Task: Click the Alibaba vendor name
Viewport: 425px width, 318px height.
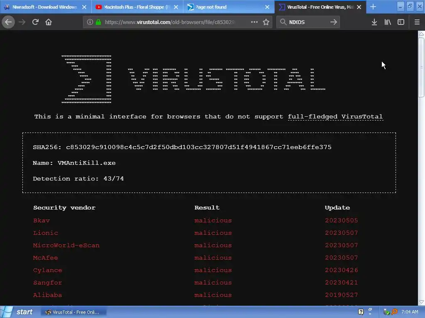Action: [47, 295]
